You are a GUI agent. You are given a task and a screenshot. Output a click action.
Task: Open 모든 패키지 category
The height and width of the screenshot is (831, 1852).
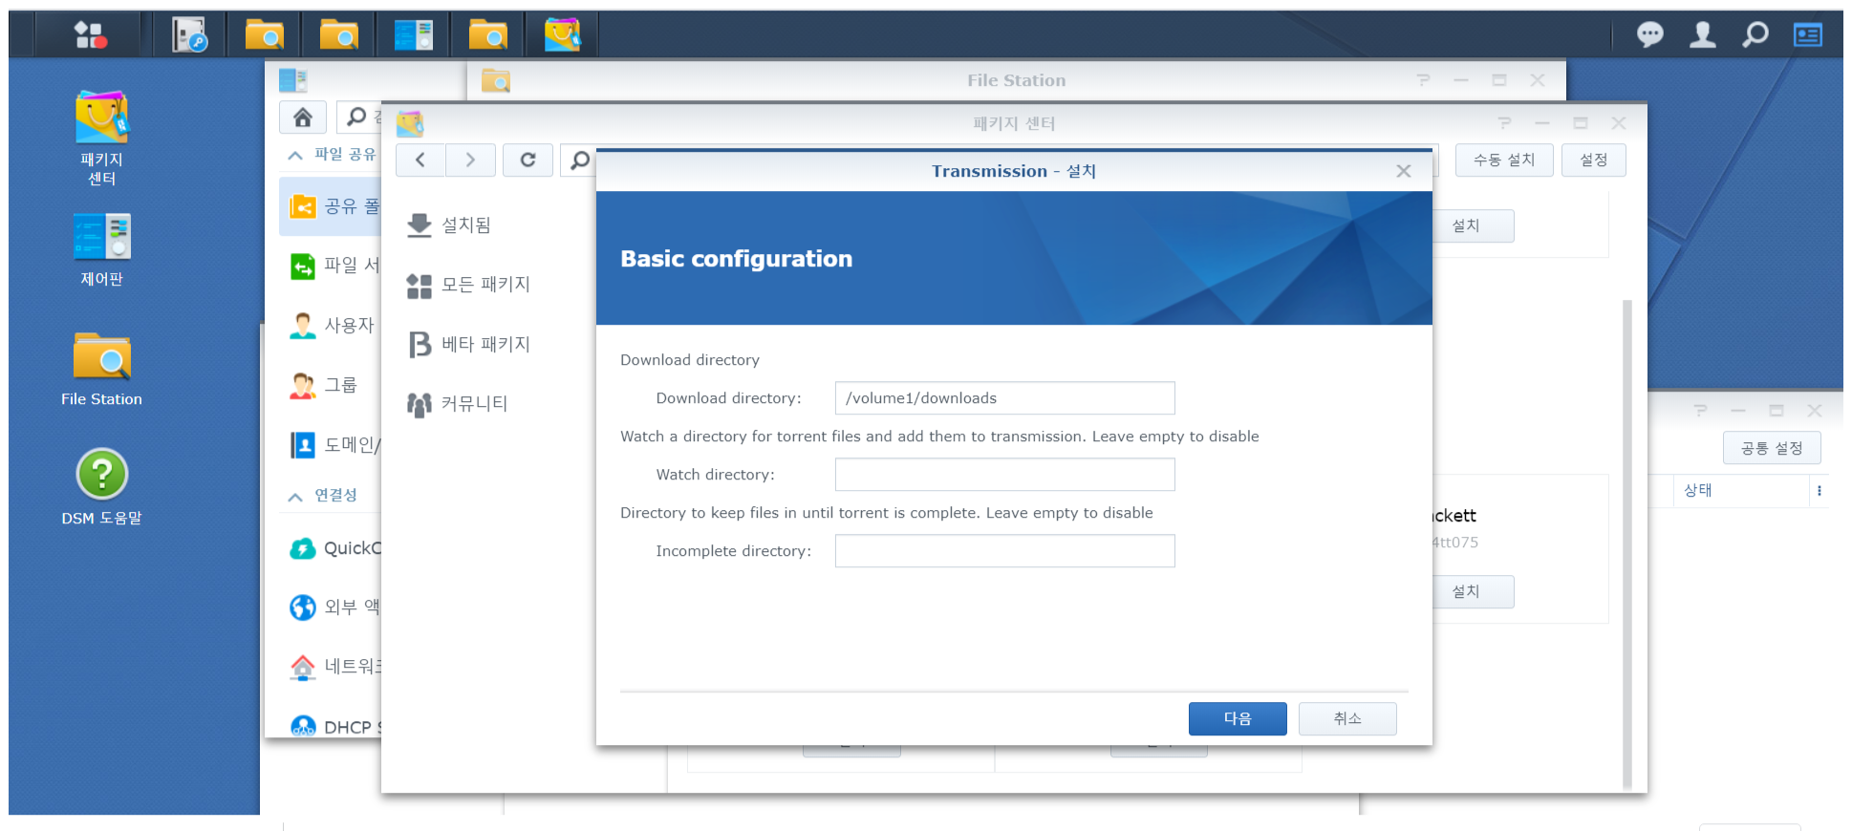(468, 285)
